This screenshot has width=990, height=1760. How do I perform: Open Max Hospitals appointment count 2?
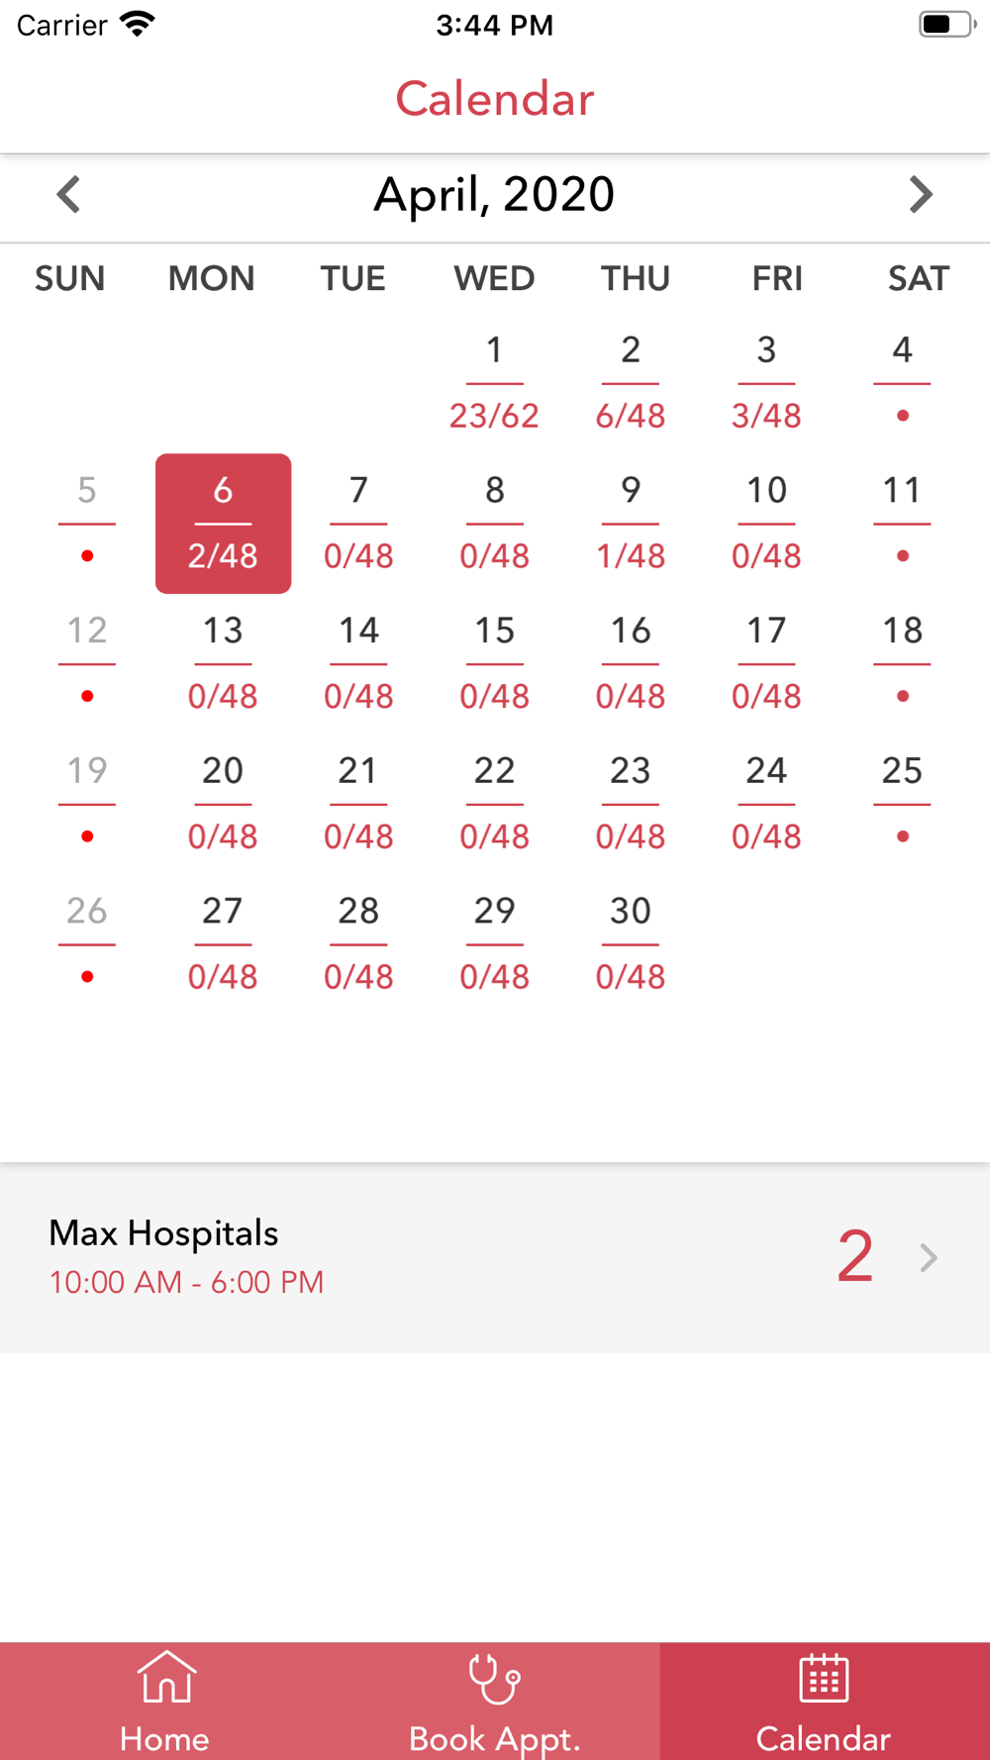coord(854,1256)
